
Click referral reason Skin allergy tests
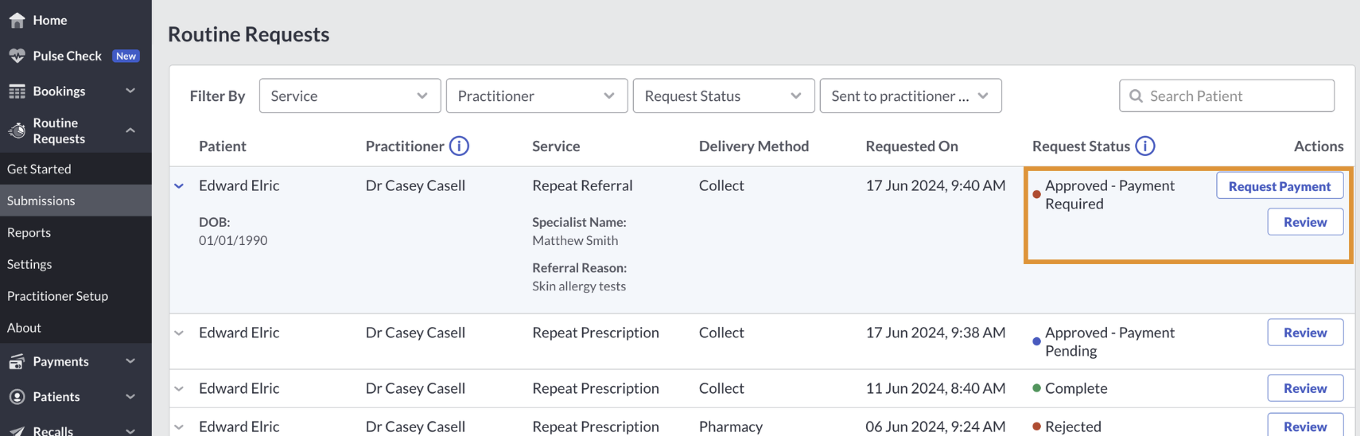point(579,286)
